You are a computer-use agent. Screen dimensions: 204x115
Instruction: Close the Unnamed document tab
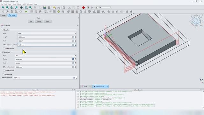click(x=107, y=87)
